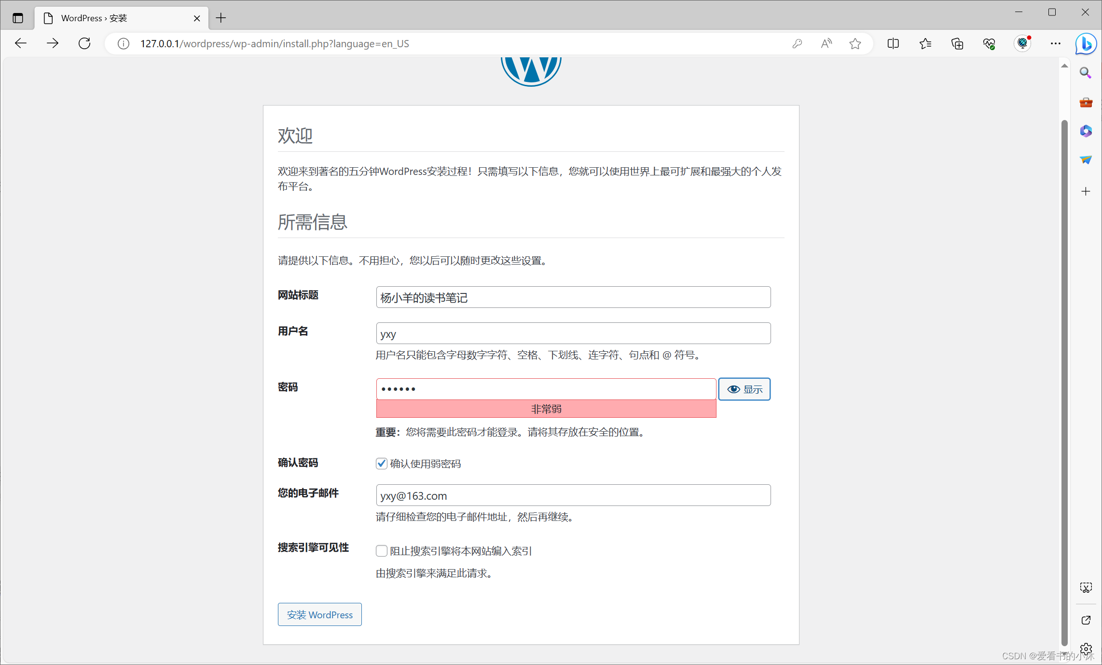Image resolution: width=1102 pixels, height=665 pixels.
Task: Open the profile avatar icon
Action: click(1022, 43)
